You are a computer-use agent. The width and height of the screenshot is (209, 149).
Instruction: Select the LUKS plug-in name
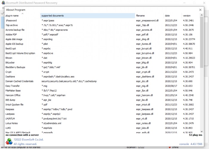point(8,128)
